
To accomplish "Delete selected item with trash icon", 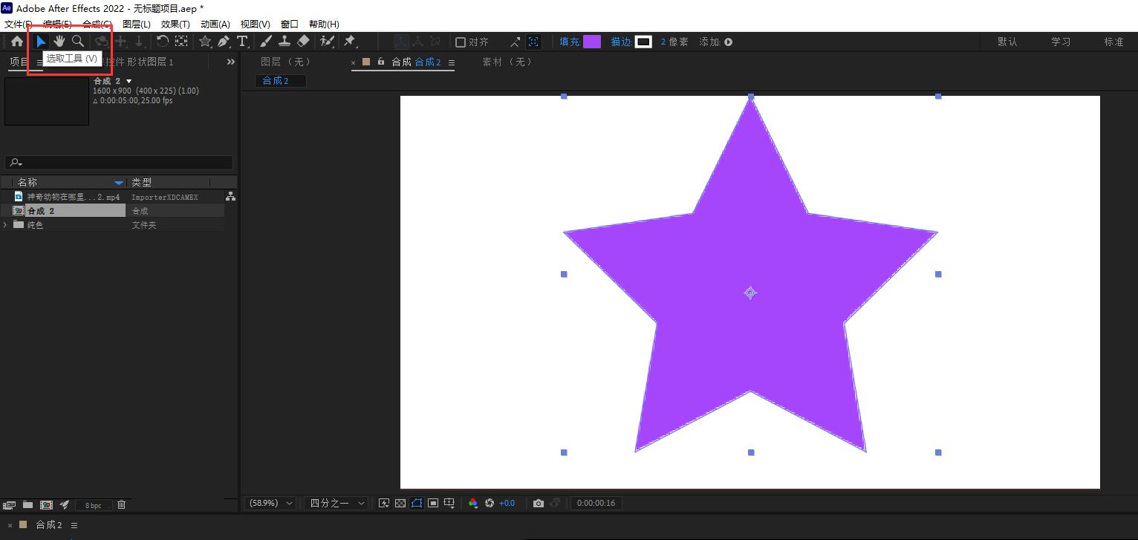I will (122, 505).
